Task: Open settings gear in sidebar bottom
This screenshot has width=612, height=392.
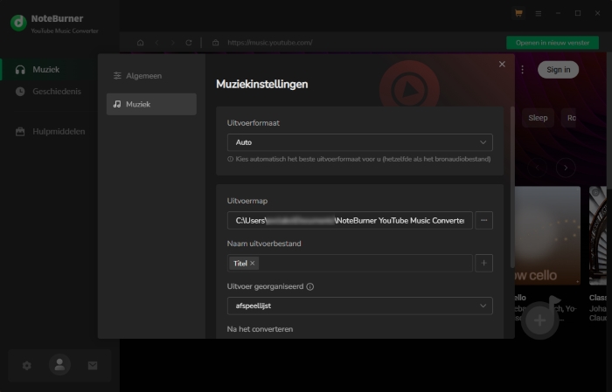Action: pyautogui.click(x=26, y=366)
